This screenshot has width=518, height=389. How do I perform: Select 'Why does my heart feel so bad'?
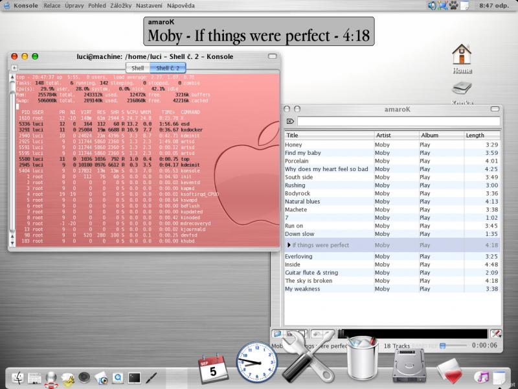click(x=392, y=169)
